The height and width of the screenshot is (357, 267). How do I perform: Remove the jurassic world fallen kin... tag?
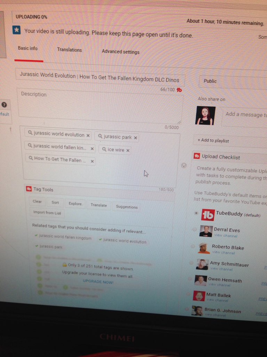coord(92,149)
